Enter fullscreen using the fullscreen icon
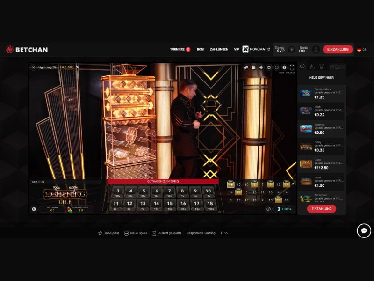 point(293,67)
